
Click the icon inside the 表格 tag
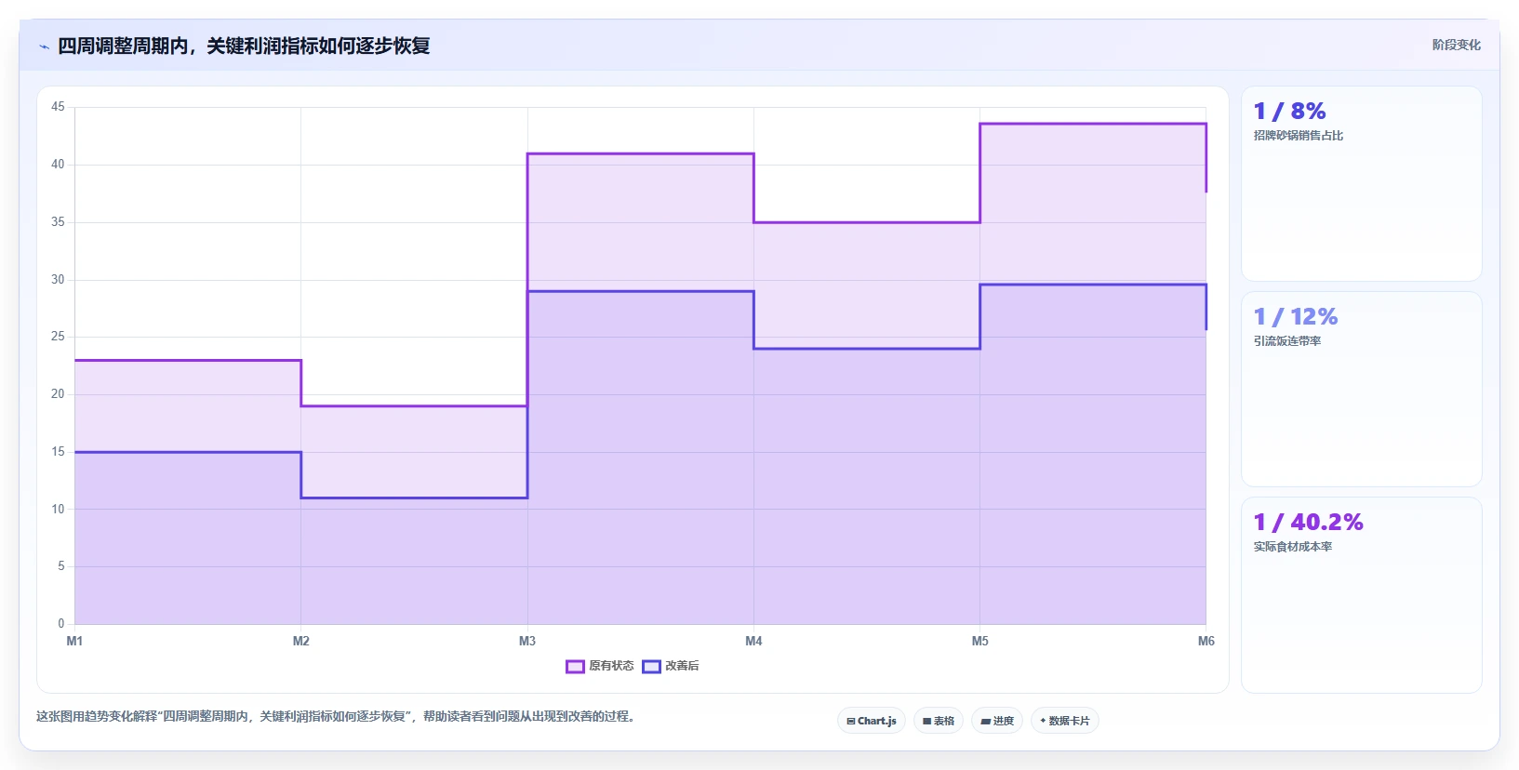tap(926, 722)
